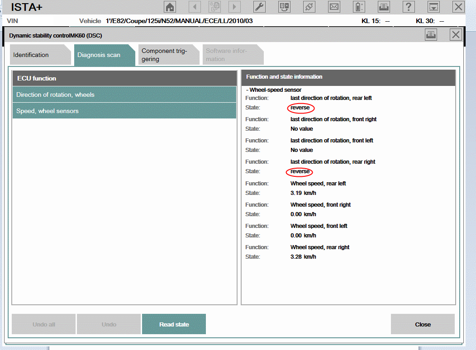Click the ECU function column header

[x=124, y=78]
